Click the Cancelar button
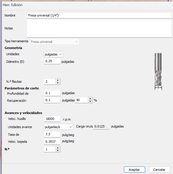 pyautogui.click(x=159, y=170)
